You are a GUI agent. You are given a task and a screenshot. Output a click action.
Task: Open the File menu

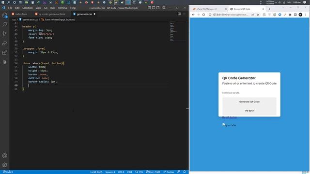[10, 8]
